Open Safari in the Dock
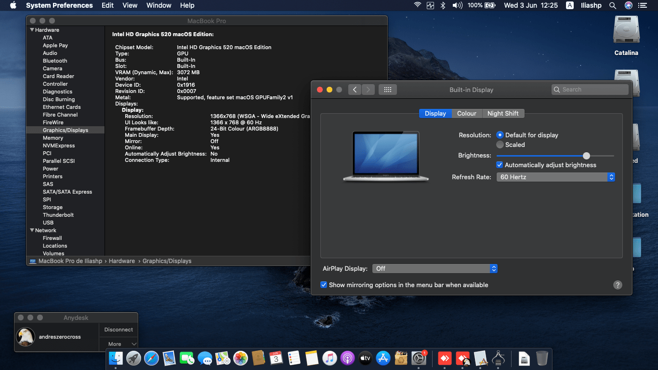 [x=151, y=358]
